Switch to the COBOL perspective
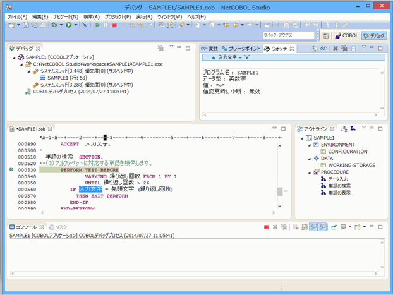 click(x=347, y=35)
